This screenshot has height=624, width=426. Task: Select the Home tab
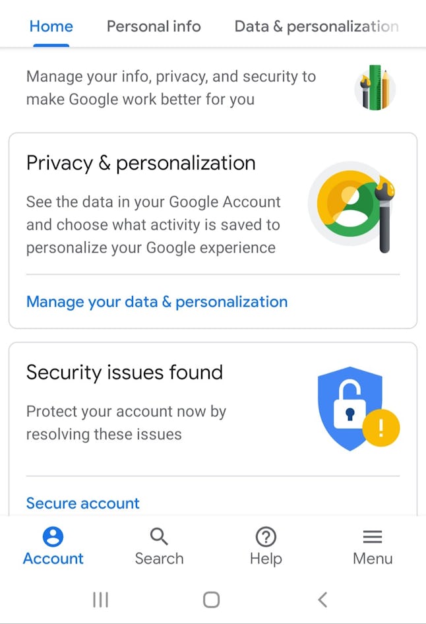click(x=51, y=26)
